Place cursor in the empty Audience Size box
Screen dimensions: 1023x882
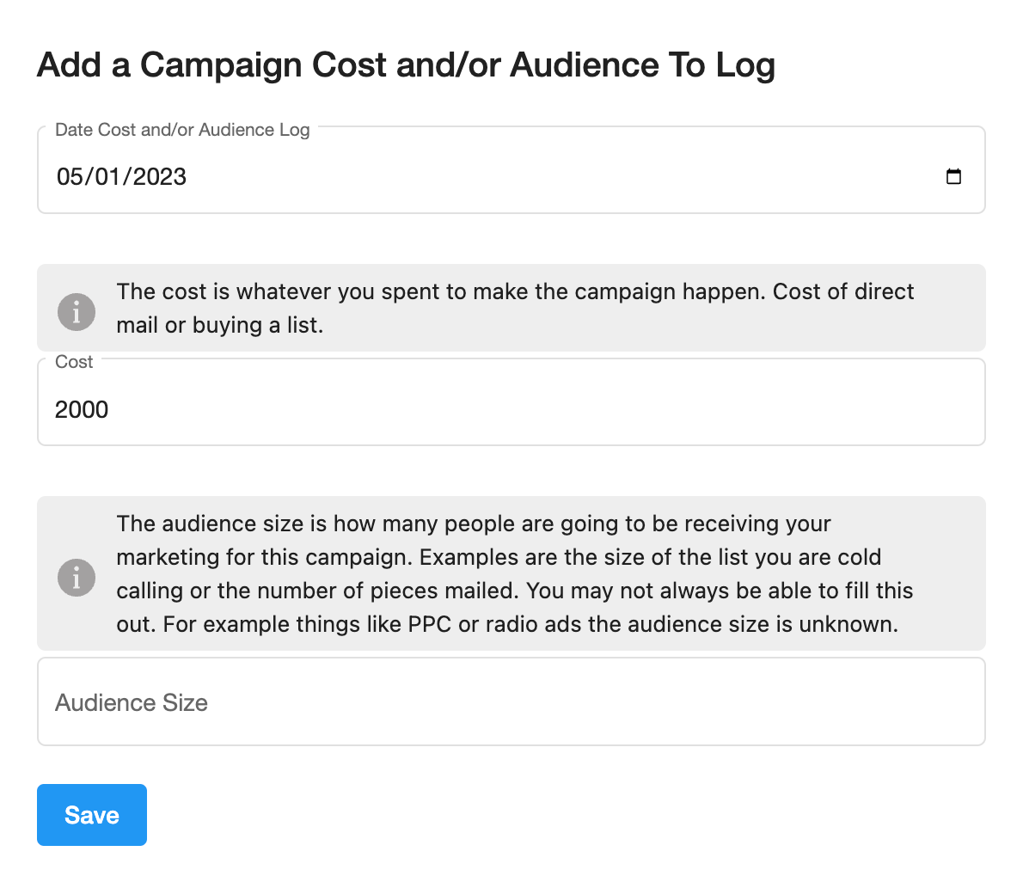click(x=512, y=701)
